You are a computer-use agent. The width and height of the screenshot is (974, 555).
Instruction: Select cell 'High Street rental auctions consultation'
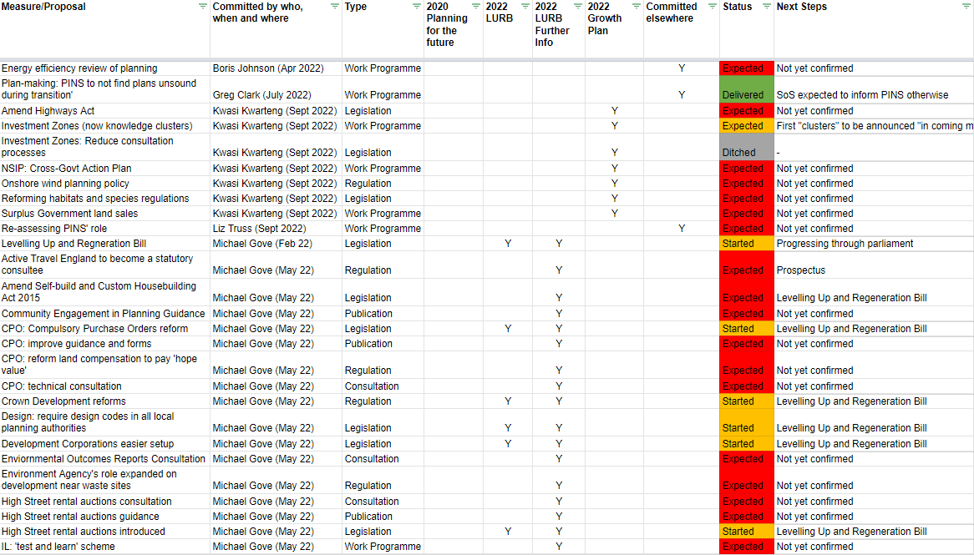point(105,502)
